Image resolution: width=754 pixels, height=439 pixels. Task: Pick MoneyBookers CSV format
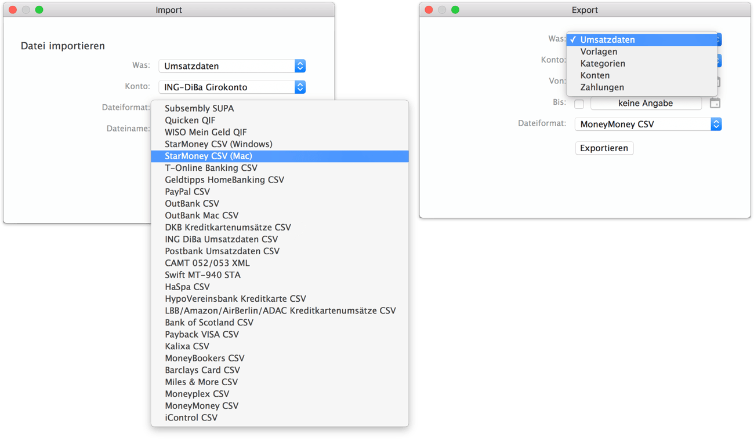click(x=280, y=358)
